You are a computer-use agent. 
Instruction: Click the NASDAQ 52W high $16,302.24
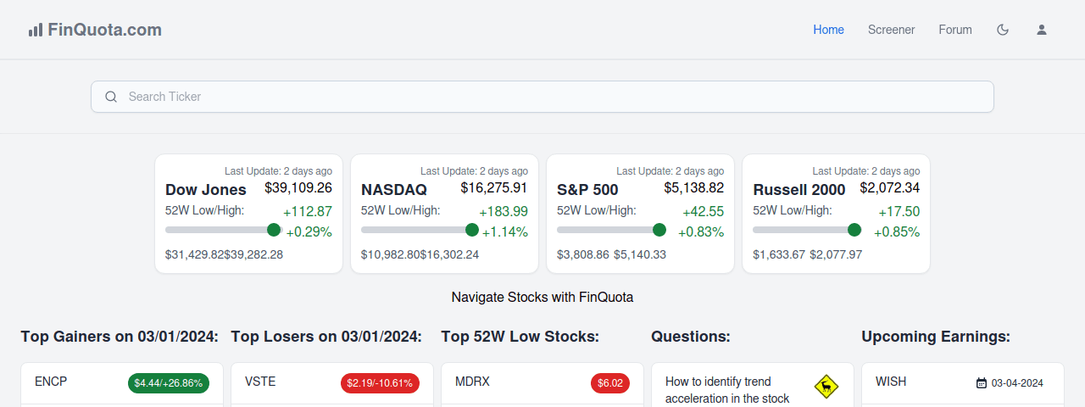[449, 254]
